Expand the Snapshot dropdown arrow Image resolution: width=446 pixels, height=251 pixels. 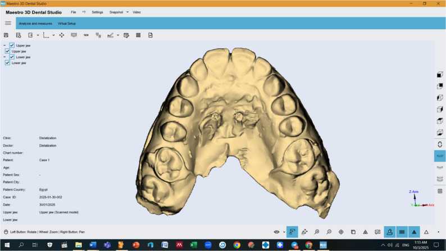(x=128, y=12)
